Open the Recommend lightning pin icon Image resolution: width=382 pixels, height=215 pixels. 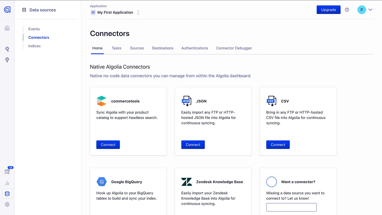[x=7, y=60]
